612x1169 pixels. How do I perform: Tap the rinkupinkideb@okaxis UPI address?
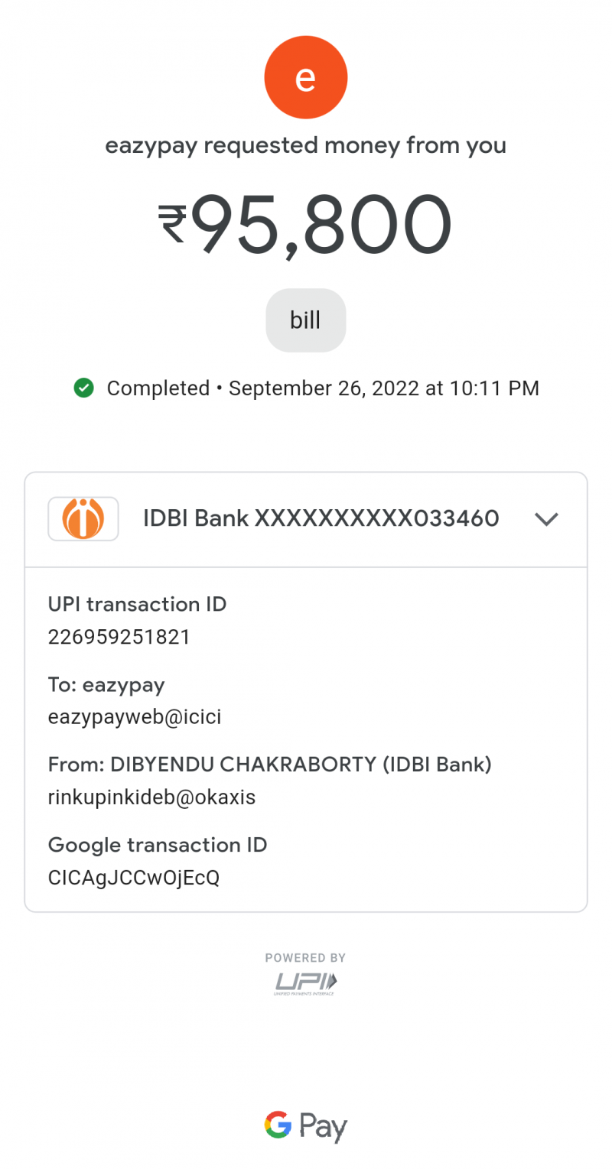coord(151,797)
